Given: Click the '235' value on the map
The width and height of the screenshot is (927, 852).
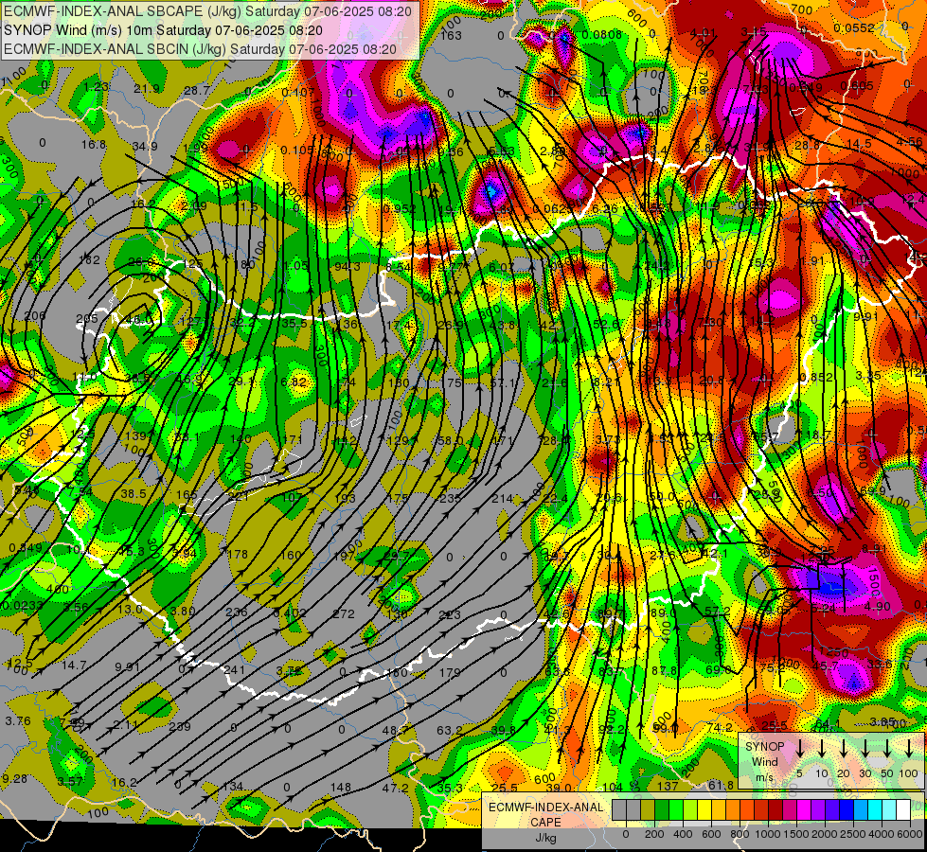Looking at the screenshot, I should tap(450, 499).
